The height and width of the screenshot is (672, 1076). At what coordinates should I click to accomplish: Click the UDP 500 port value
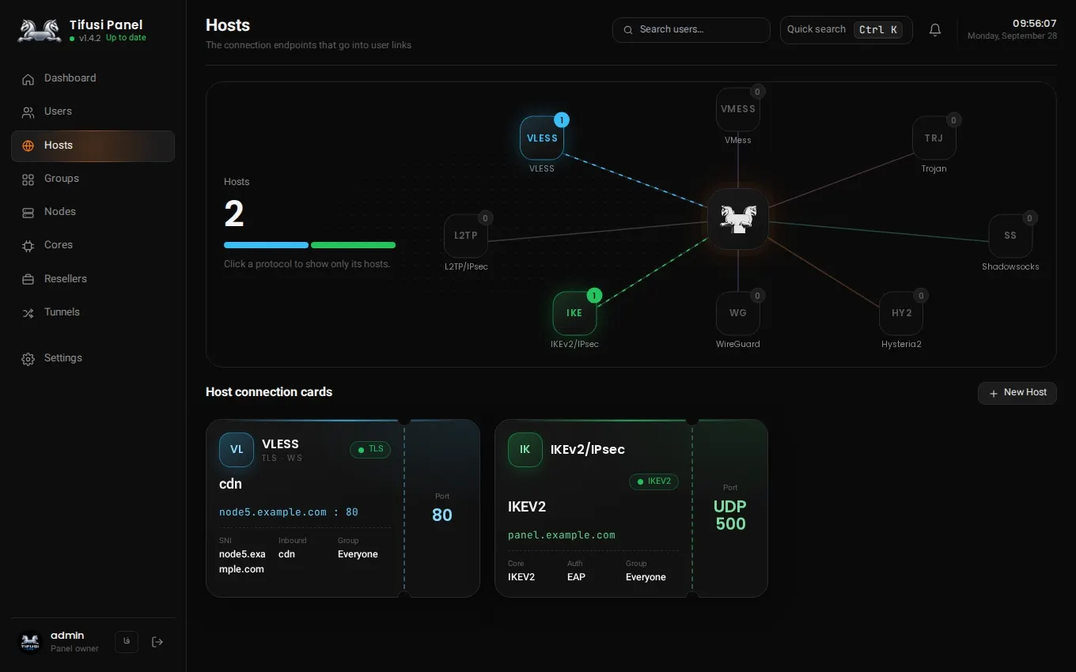tap(730, 515)
